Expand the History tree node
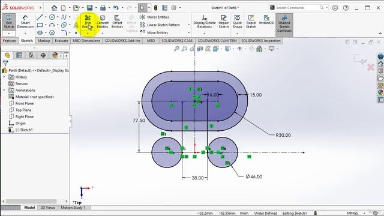The image size is (384, 216). pos(4,77)
